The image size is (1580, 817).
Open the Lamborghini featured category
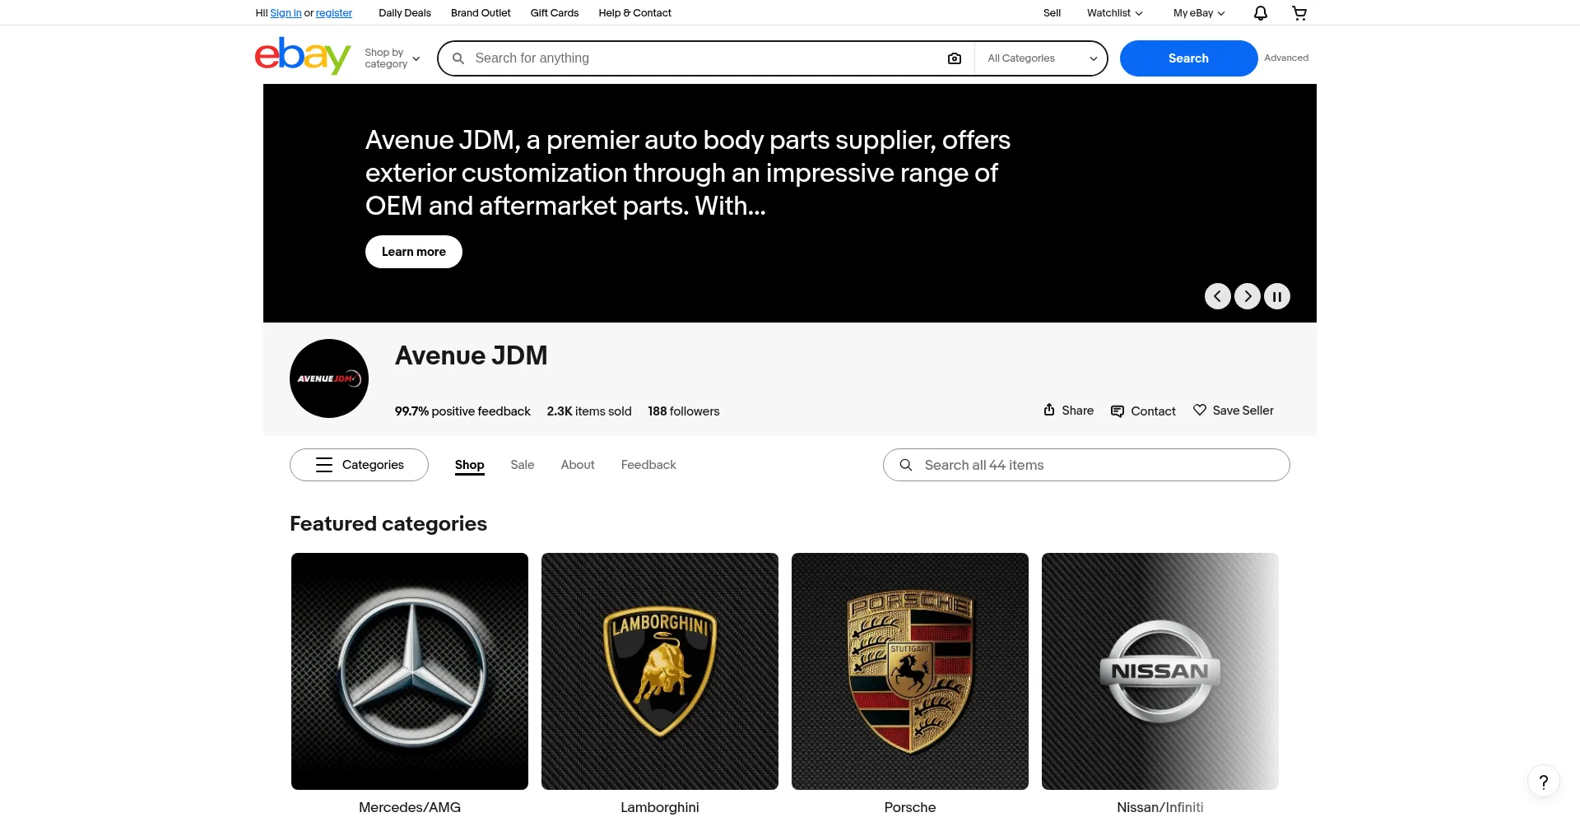point(659,671)
